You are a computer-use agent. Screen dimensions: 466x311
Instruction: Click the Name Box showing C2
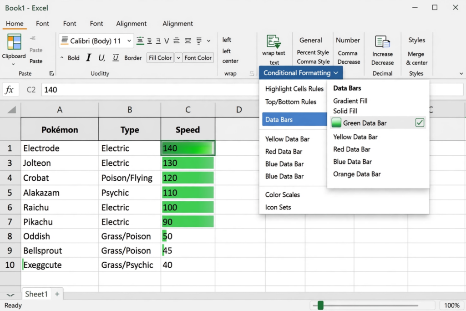click(x=31, y=90)
